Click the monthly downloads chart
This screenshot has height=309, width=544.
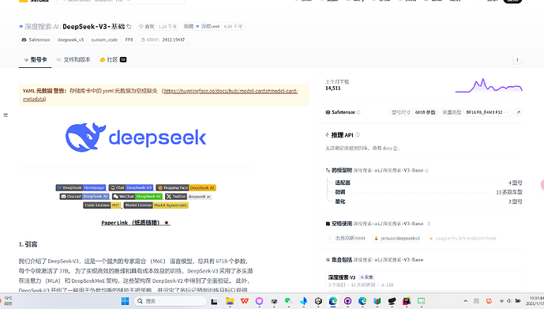point(489,85)
